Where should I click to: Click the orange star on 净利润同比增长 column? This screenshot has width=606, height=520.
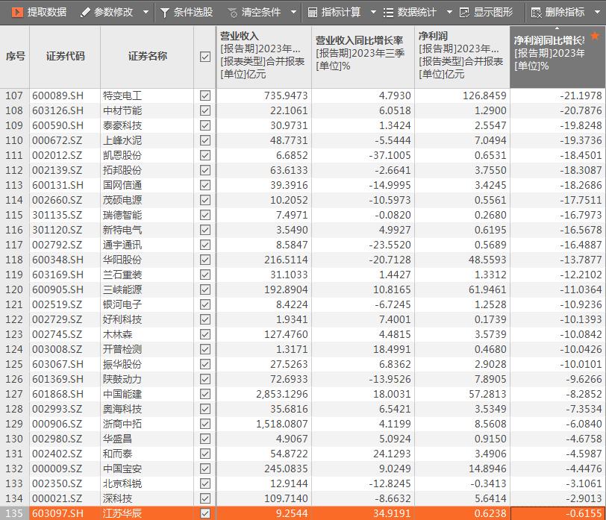[595, 36]
